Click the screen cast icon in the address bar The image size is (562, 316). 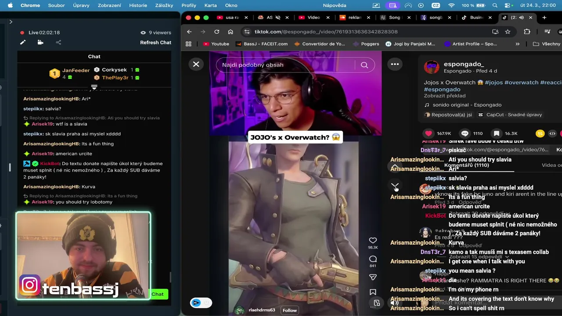click(x=495, y=32)
